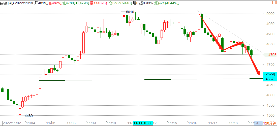Click the 11/04 date axis label
This screenshot has height=126, width=277.
tap(30, 123)
